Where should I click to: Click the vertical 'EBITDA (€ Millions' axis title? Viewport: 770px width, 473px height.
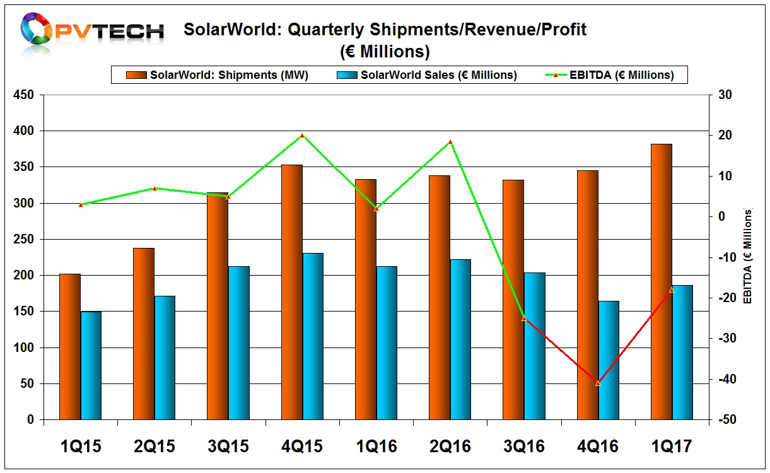click(x=748, y=257)
